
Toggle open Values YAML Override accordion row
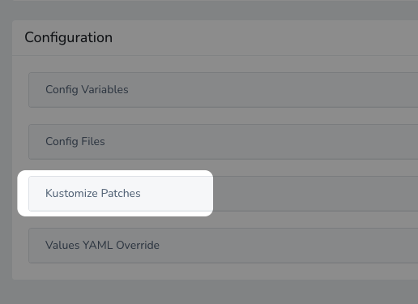coord(224,246)
